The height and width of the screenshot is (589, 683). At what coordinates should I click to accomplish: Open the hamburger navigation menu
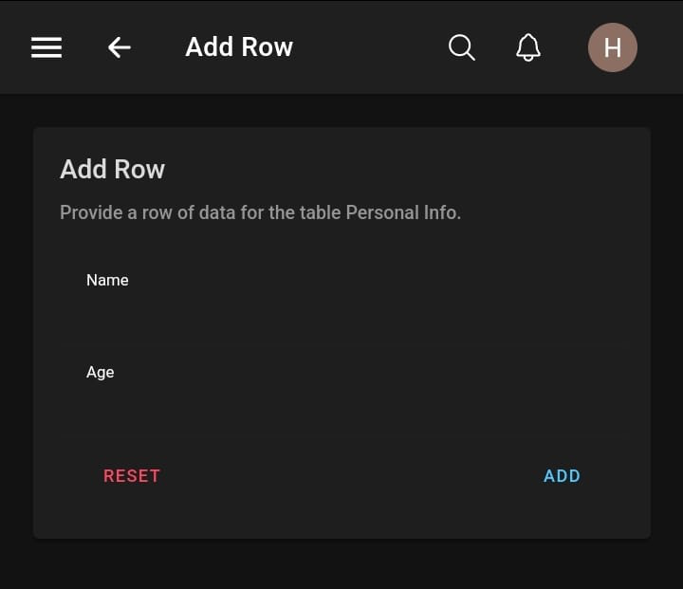point(46,47)
